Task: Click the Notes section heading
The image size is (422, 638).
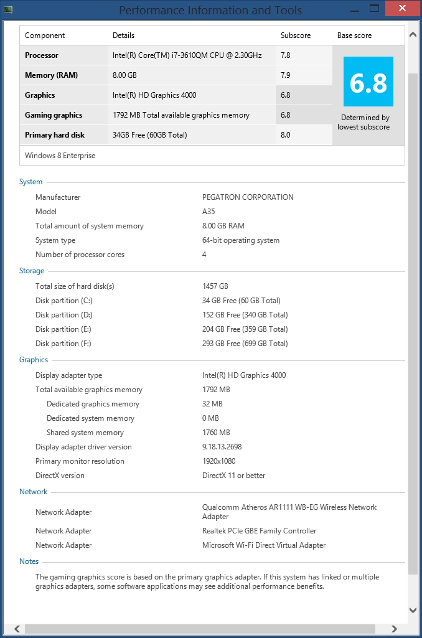Action: [29, 561]
